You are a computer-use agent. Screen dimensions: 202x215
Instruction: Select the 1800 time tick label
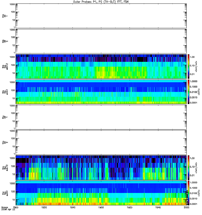click(x=16, y=207)
